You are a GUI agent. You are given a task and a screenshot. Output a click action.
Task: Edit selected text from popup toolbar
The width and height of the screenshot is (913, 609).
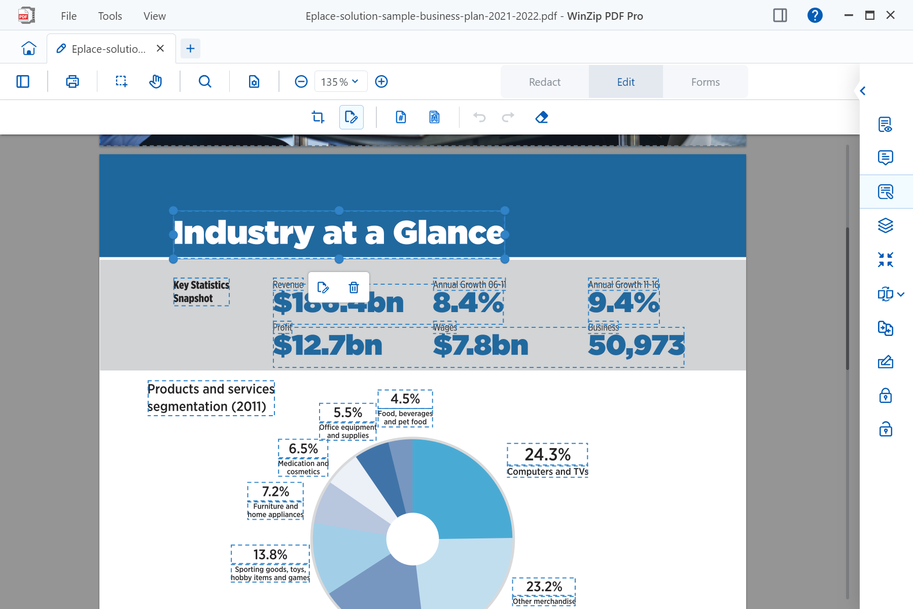(323, 288)
